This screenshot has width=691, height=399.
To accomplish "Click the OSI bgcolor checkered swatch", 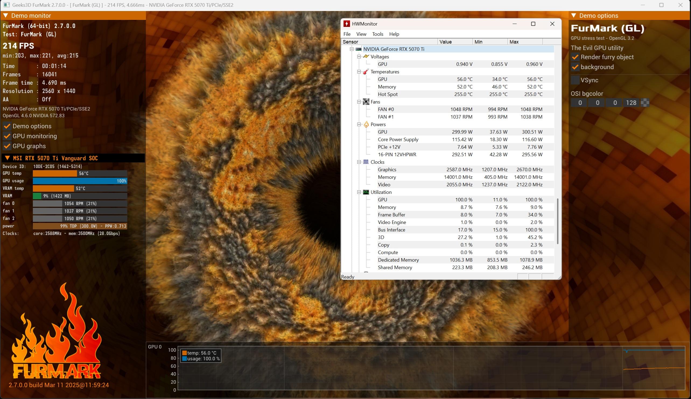I will (645, 103).
